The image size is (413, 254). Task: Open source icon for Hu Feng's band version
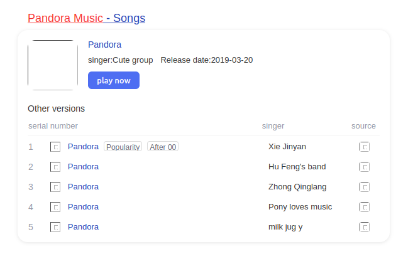point(365,167)
